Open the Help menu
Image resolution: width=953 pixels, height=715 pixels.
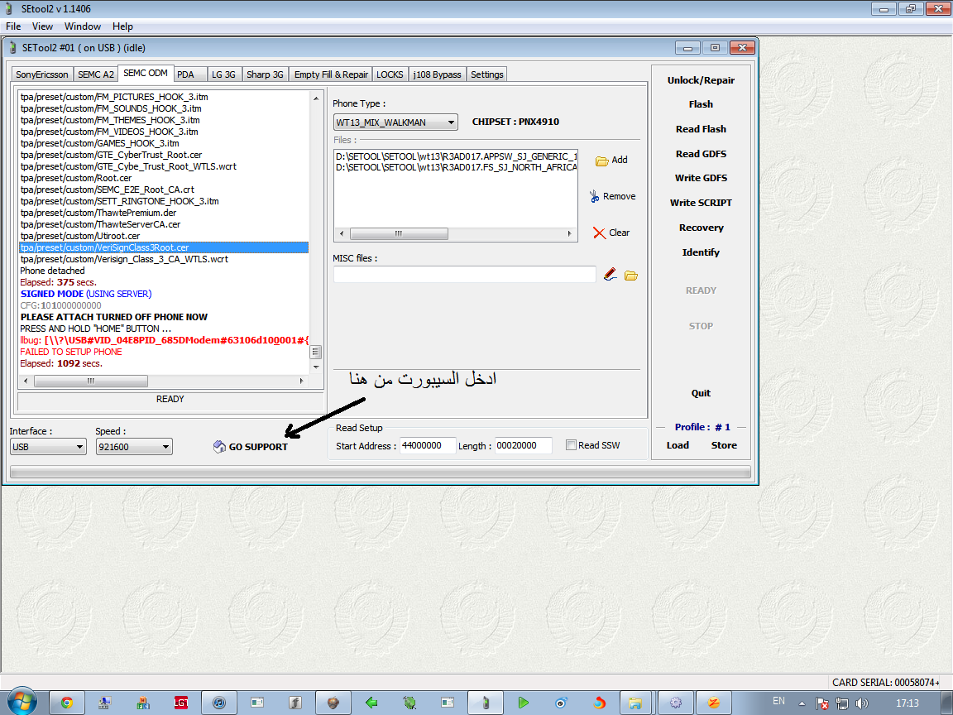[122, 26]
